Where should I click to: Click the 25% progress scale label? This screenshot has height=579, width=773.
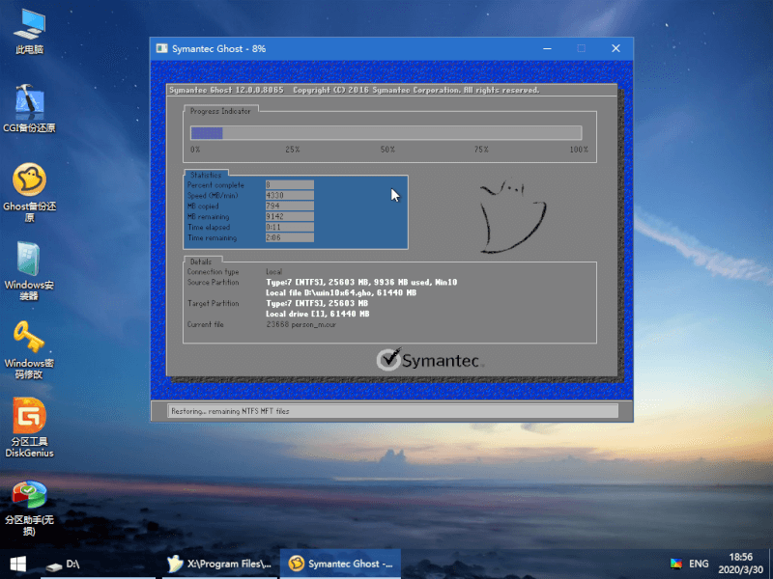pyautogui.click(x=293, y=150)
